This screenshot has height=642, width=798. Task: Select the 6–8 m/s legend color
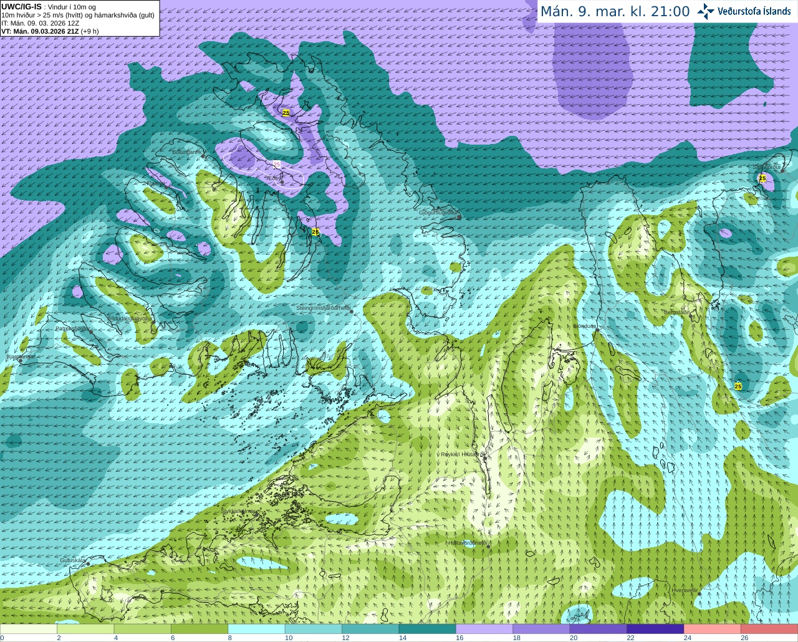[199, 629]
